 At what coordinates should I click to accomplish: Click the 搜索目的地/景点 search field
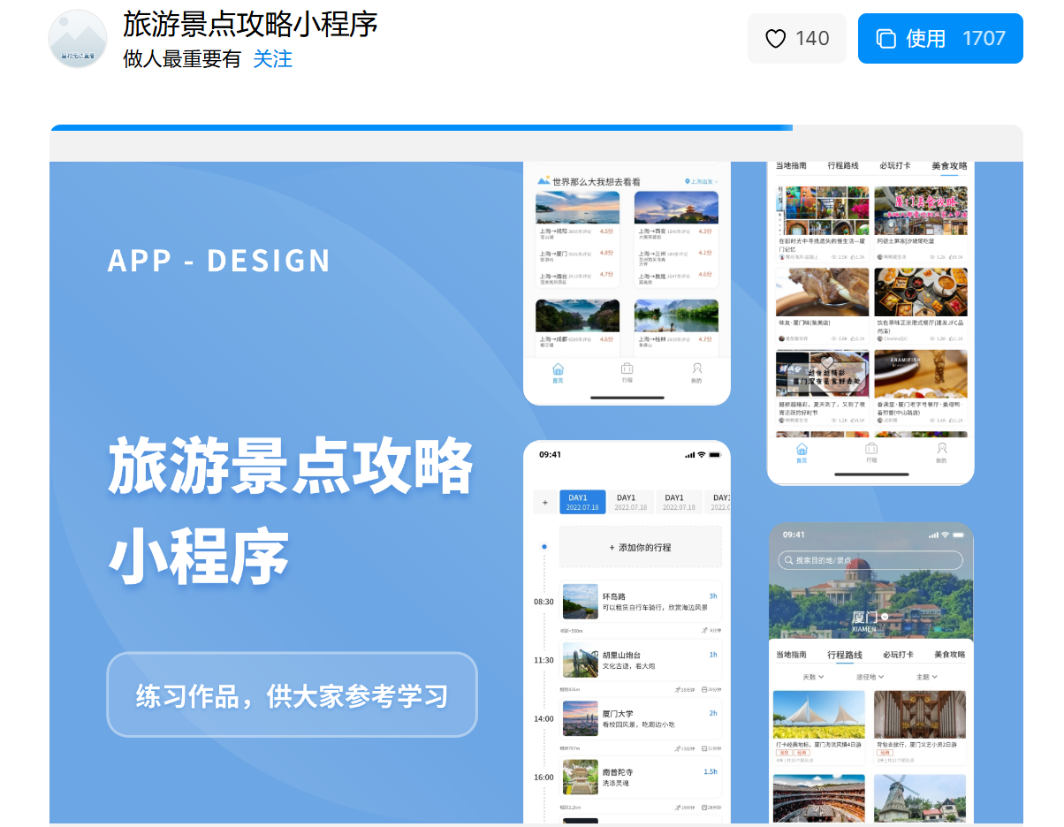click(x=870, y=560)
